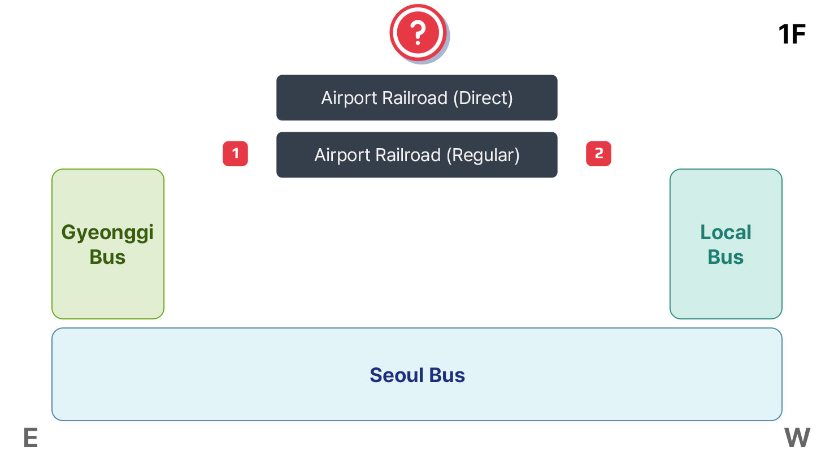Image resolution: width=834 pixels, height=472 pixels.
Task: Select the floor indicator reading 1F
Action: pyautogui.click(x=791, y=34)
